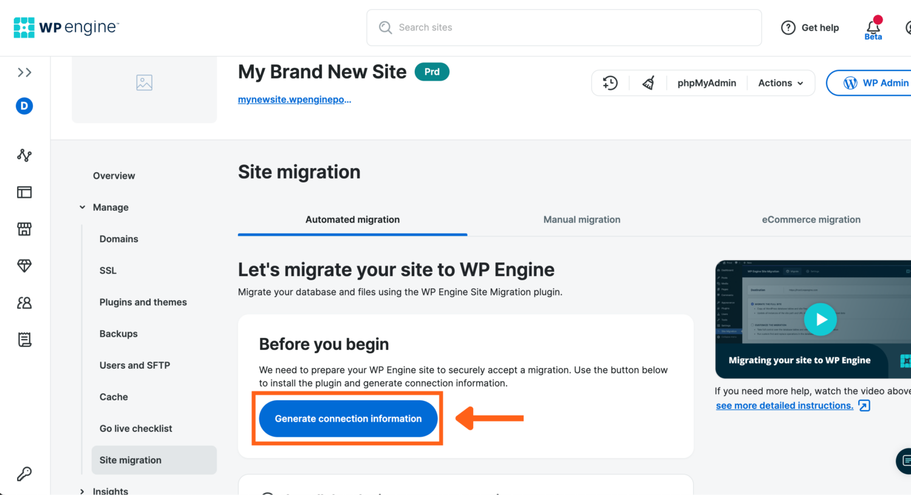Open the storefront icon in the left sidebar
This screenshot has width=911, height=495.
24,229
